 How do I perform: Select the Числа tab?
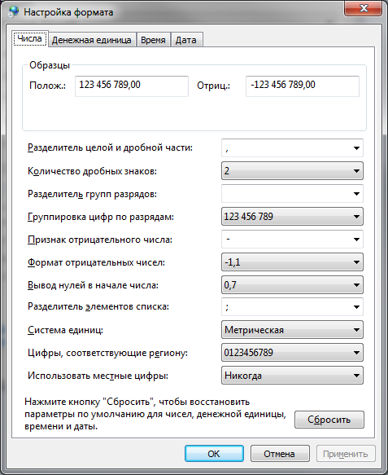(x=29, y=38)
